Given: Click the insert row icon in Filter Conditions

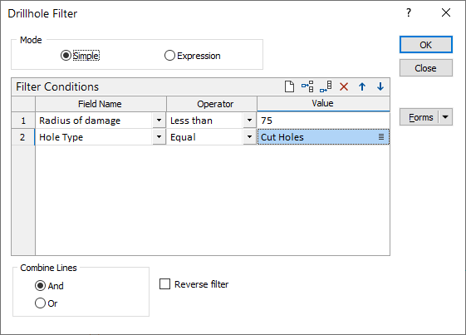Looking at the screenshot, I should click(307, 87).
